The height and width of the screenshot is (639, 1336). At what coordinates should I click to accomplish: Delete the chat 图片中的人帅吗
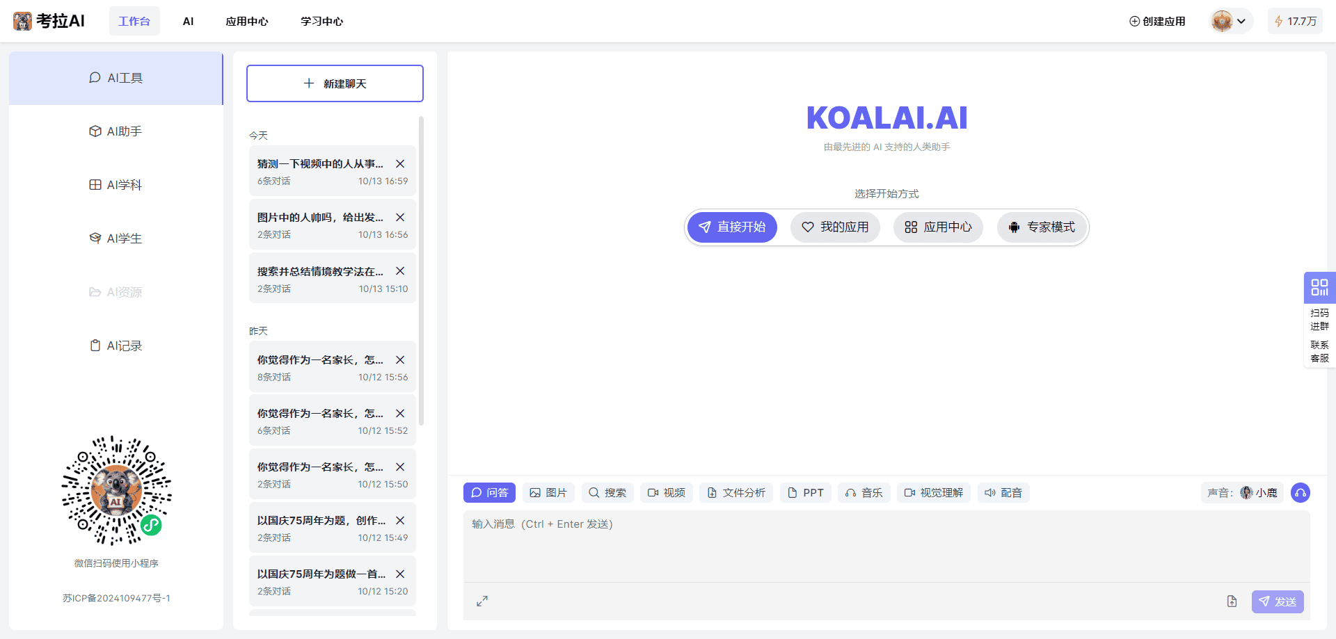tap(400, 218)
